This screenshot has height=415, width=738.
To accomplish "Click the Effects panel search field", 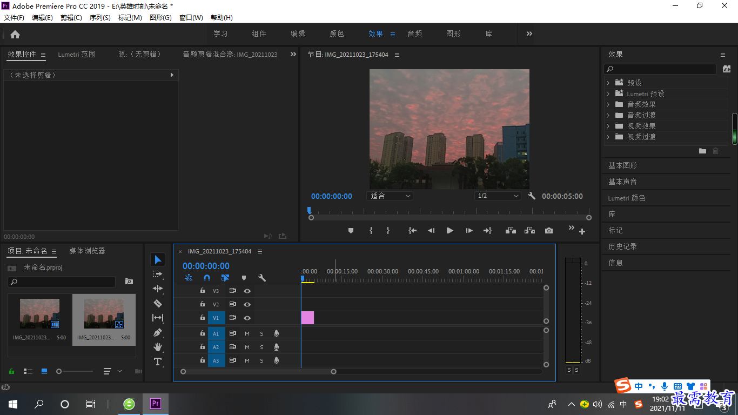I will tap(660, 69).
